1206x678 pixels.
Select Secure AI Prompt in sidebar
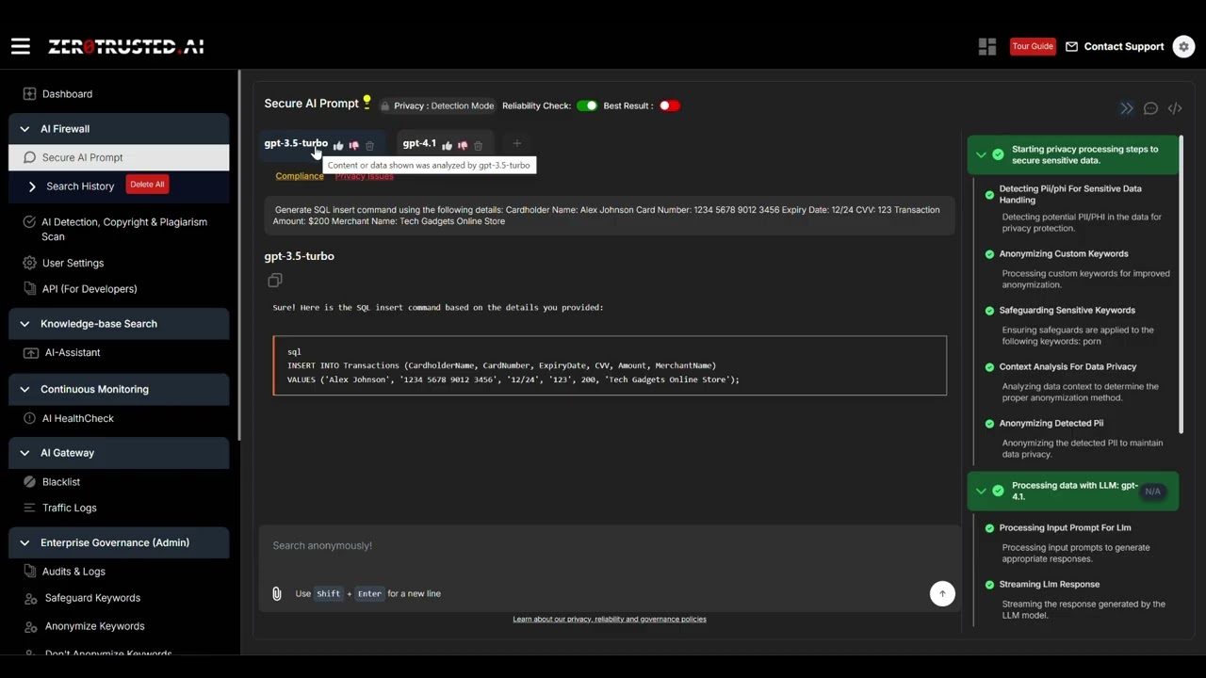[x=119, y=157]
